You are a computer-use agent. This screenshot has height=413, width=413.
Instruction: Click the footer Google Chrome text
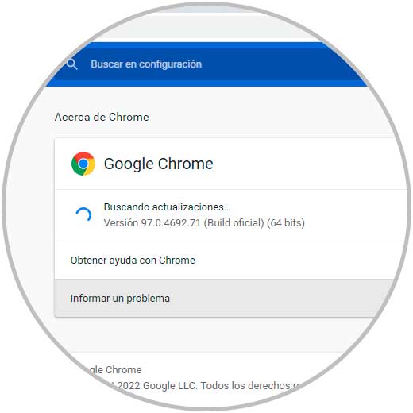pyautogui.click(x=114, y=370)
